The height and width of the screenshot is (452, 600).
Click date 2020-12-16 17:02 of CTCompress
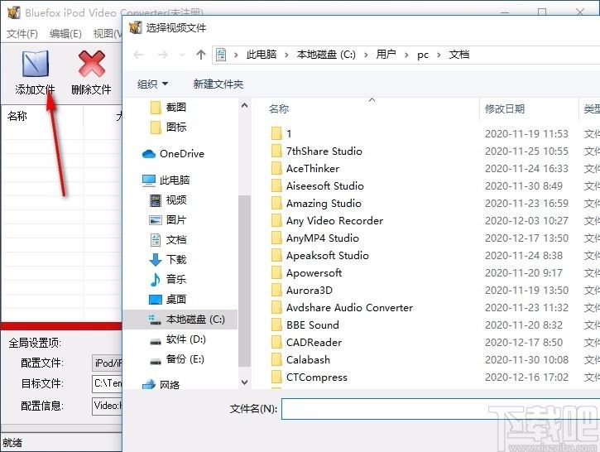coord(526,377)
